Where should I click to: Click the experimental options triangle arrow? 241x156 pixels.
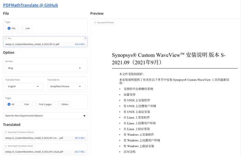pyautogui.click(x=84, y=116)
